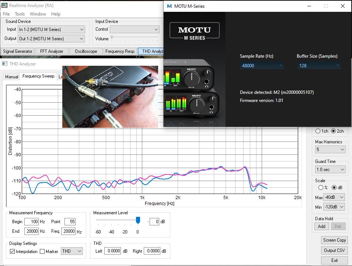Click 'Firmware version: 1.01' text
This screenshot has width=352, height=266.
pos(261,100)
